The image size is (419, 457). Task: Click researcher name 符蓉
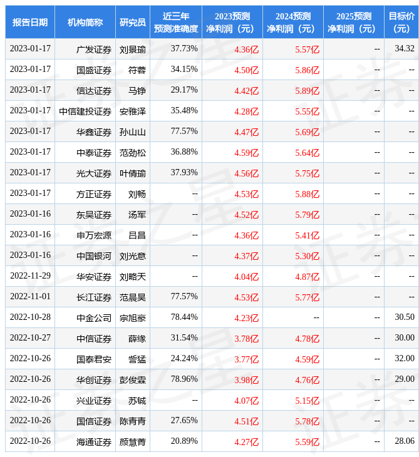pos(137,70)
